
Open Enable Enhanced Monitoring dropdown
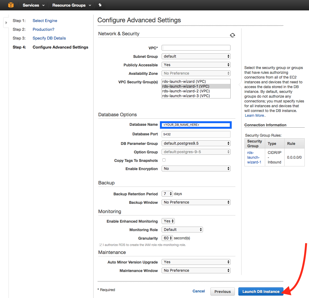[168, 221]
